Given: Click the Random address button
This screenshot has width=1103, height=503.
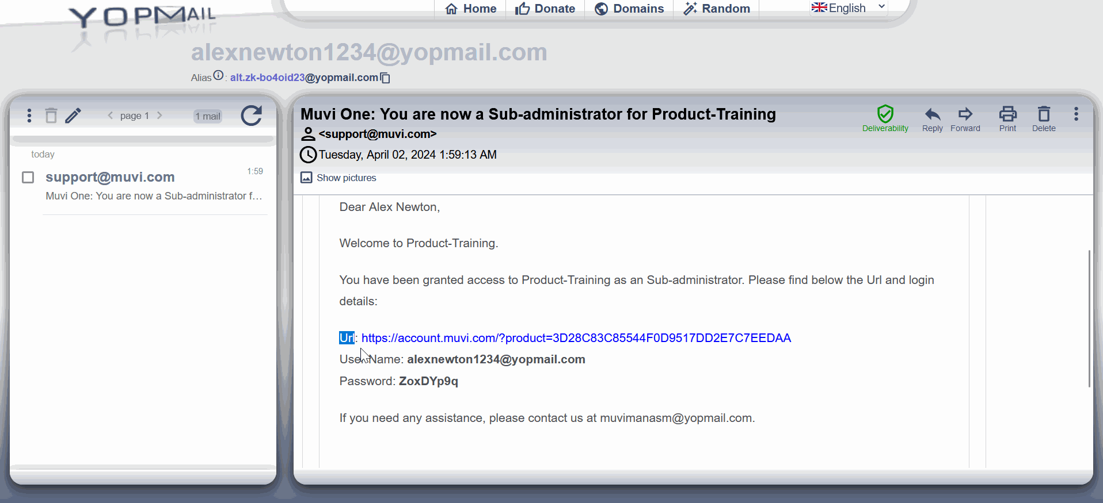Looking at the screenshot, I should 717,9.
